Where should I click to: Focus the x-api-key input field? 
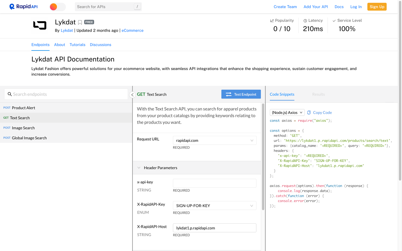click(215, 183)
